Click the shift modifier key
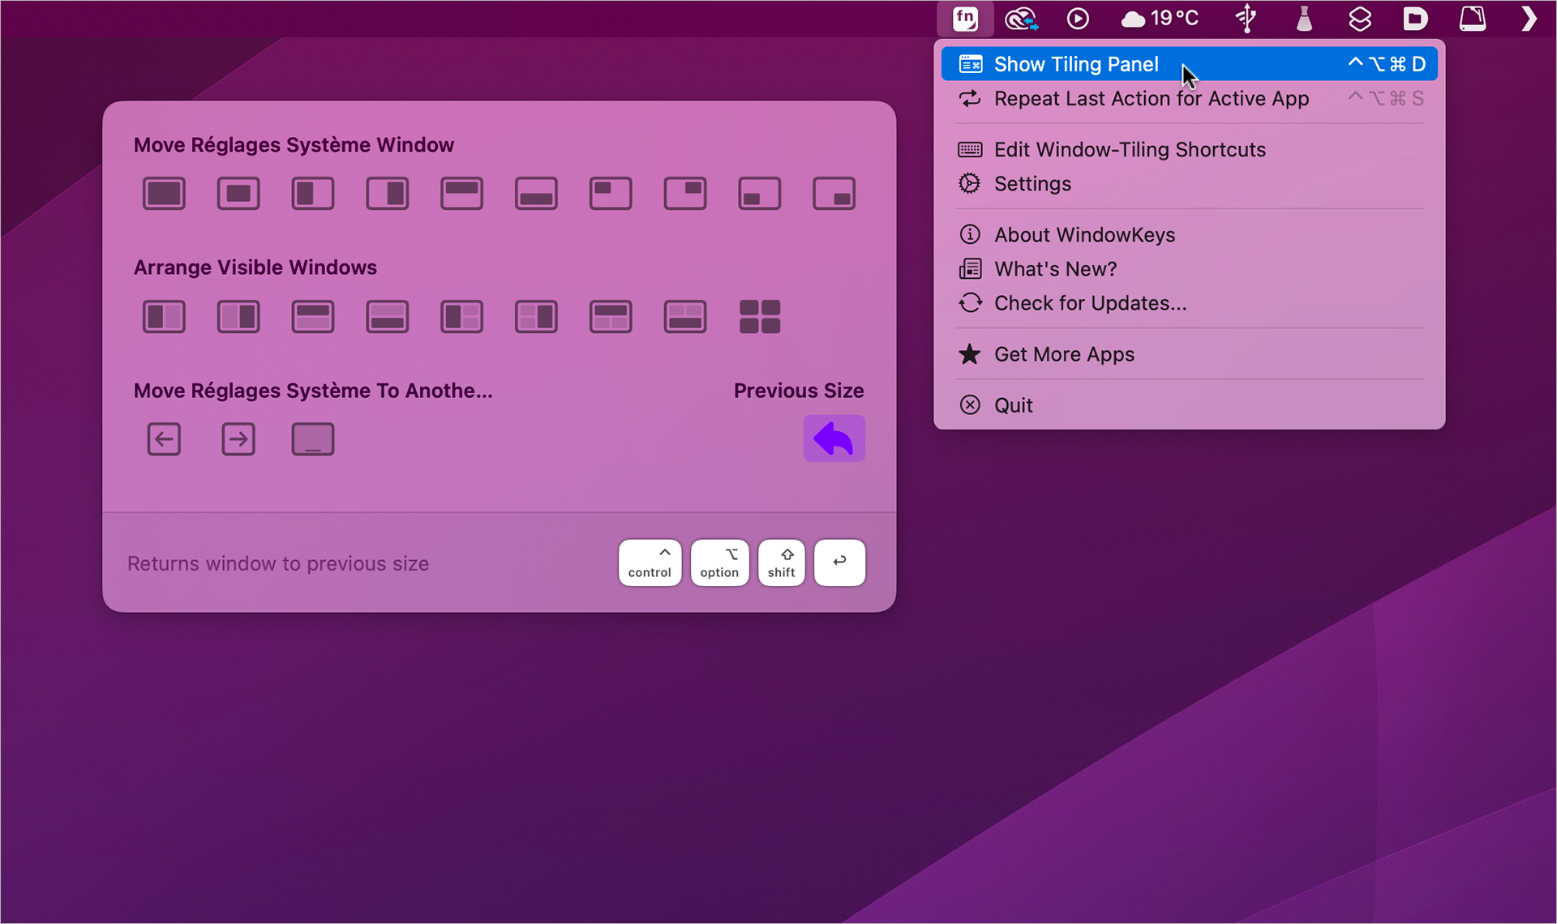 782,563
